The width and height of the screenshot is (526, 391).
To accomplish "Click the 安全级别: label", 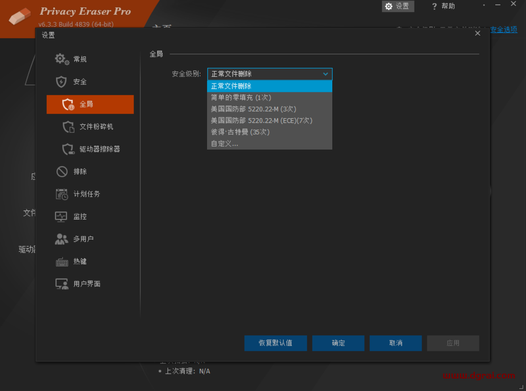I will [187, 74].
